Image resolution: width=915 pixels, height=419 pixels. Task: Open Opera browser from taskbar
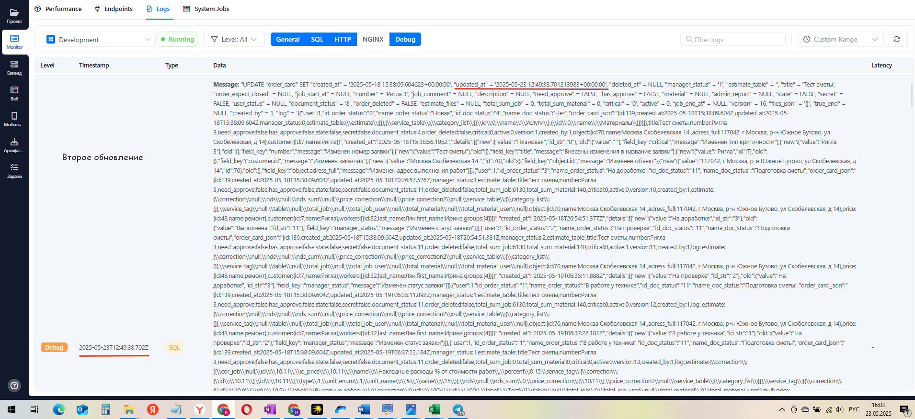tap(247, 409)
